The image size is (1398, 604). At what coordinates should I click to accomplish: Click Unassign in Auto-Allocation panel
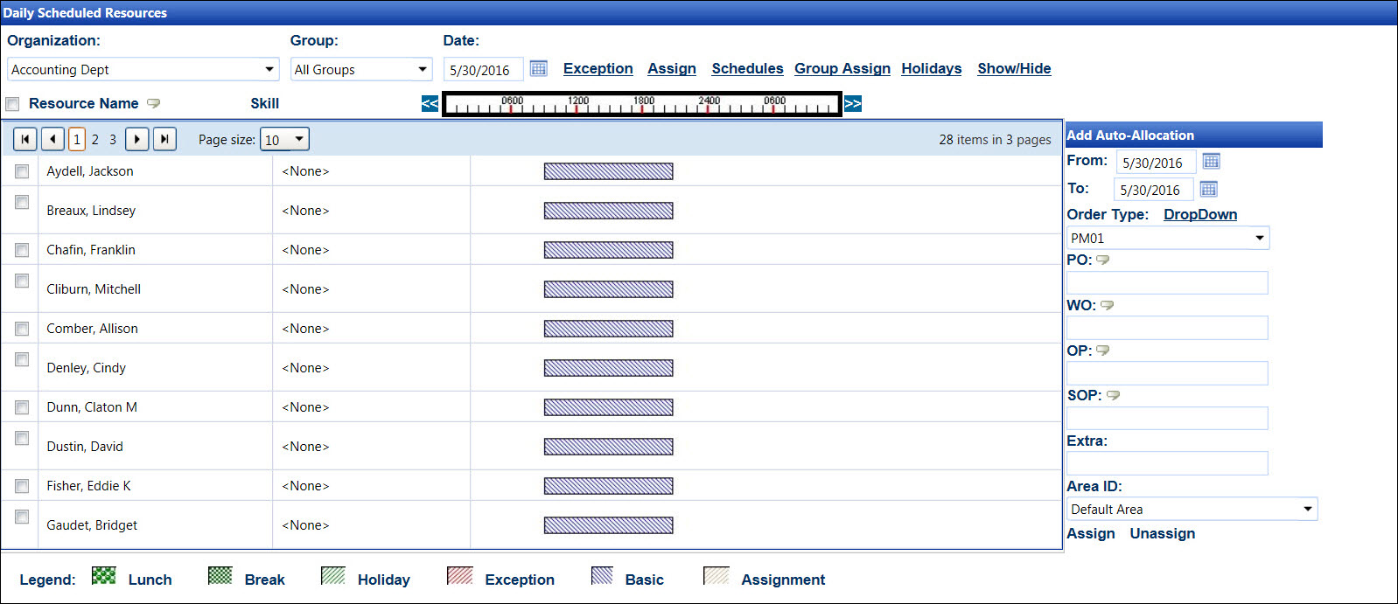tap(1162, 533)
